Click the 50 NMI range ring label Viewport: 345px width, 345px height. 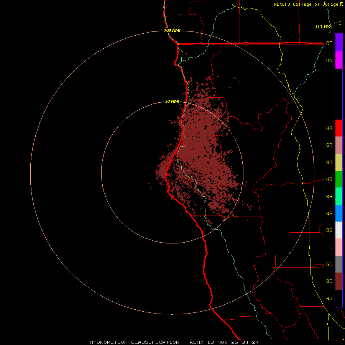tap(172, 101)
